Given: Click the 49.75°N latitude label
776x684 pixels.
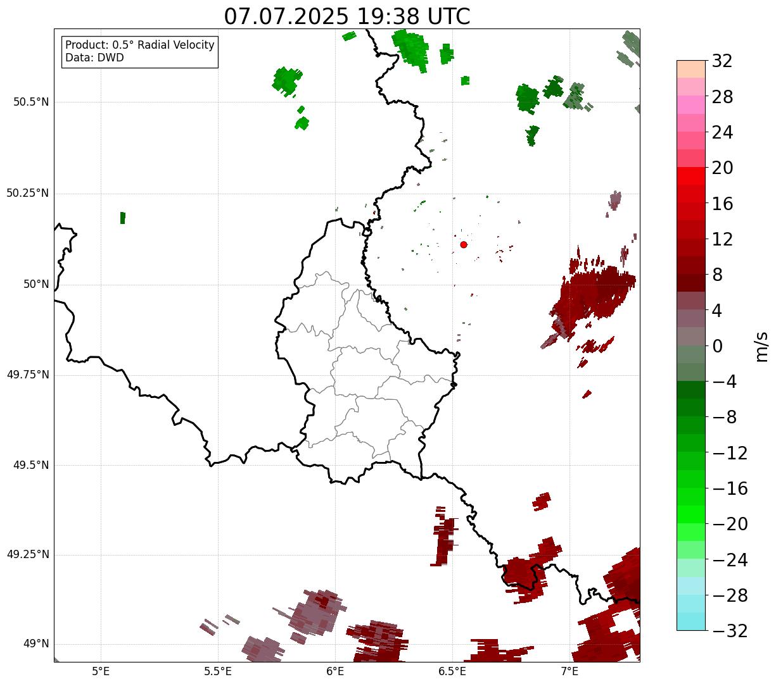Looking at the screenshot, I should click(28, 375).
